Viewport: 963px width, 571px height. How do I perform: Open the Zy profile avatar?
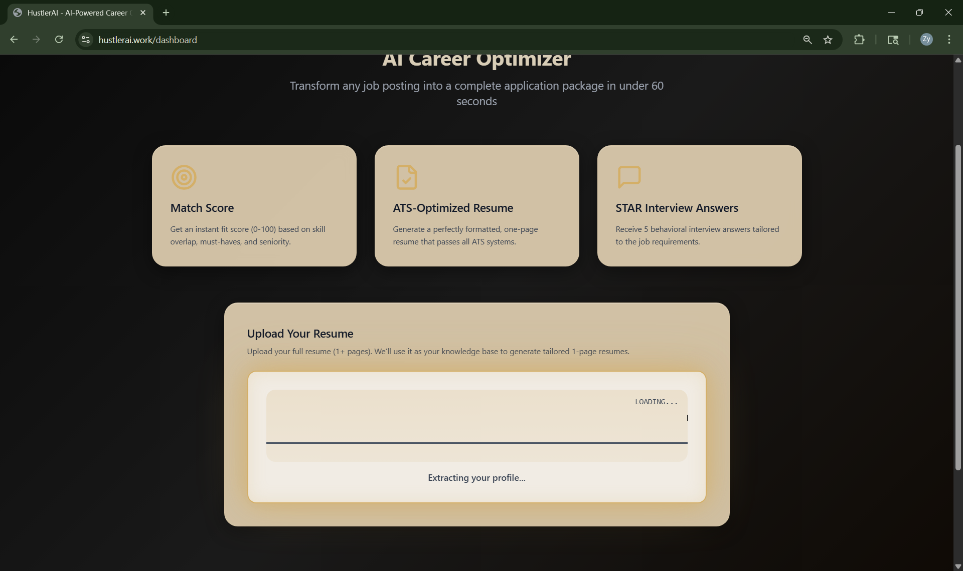[926, 40]
